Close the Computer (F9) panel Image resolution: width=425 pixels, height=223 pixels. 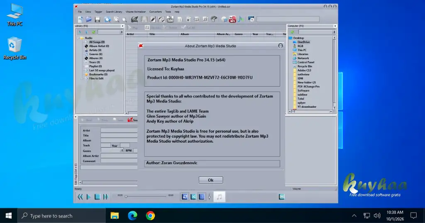pos(335,26)
